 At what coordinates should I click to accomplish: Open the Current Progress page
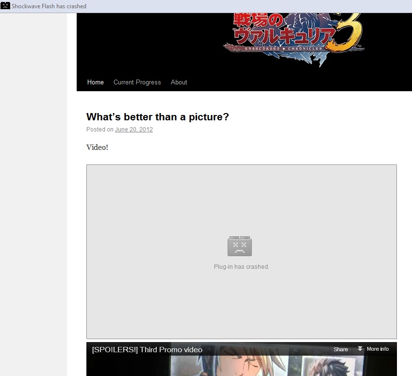coord(137,82)
